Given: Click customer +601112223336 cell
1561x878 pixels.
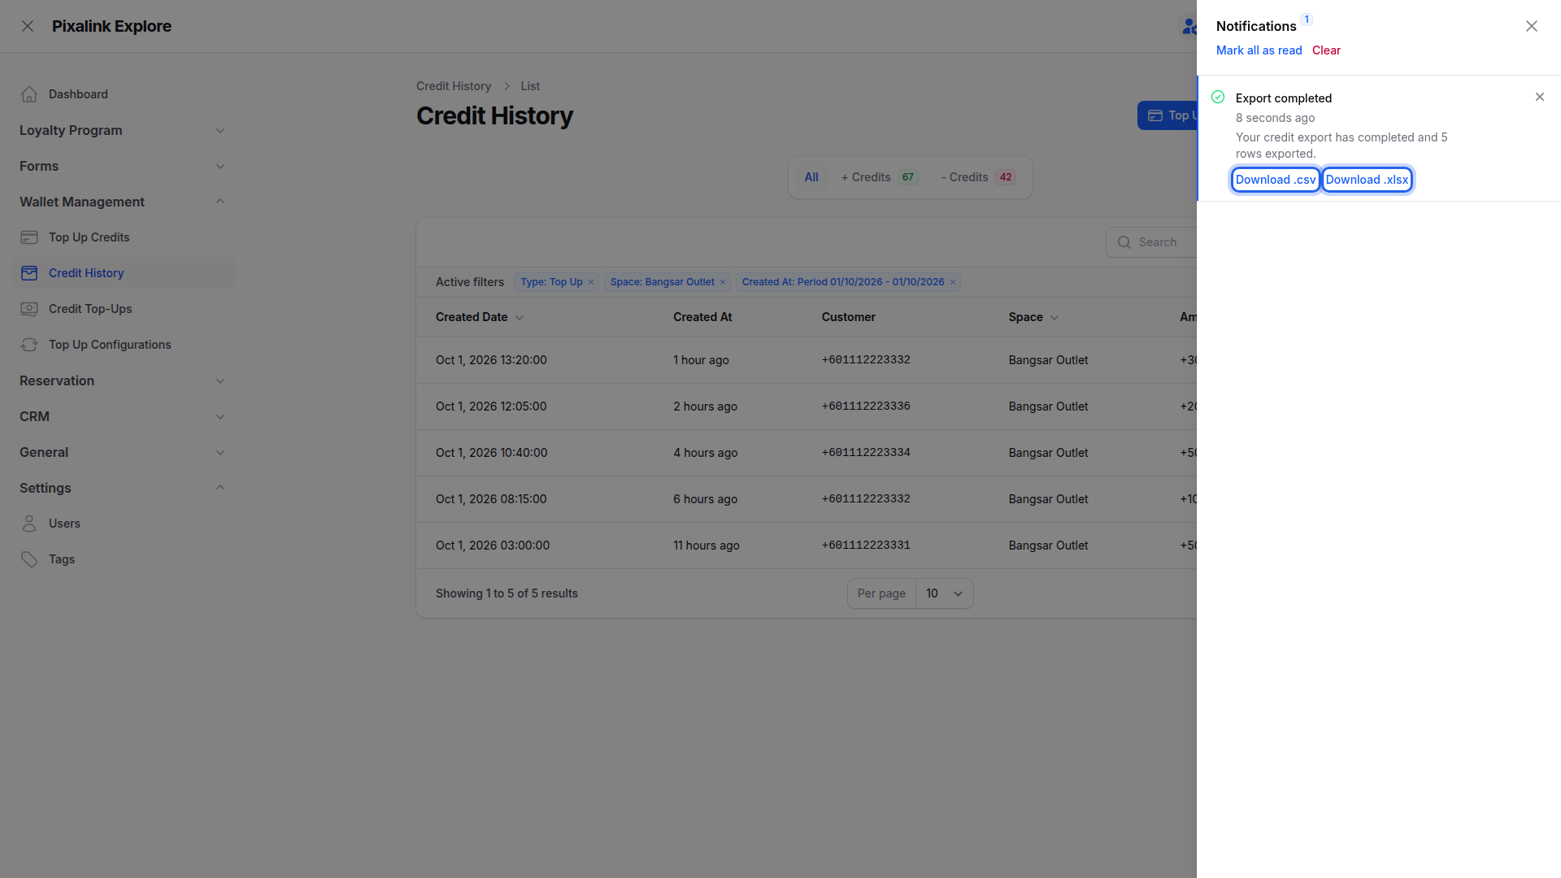Looking at the screenshot, I should pyautogui.click(x=866, y=406).
